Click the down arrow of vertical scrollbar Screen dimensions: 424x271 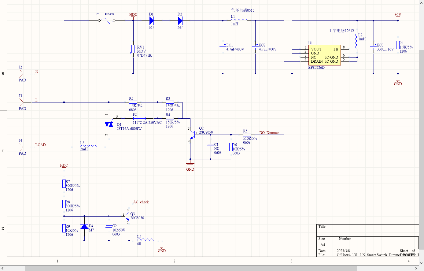coord(422,263)
